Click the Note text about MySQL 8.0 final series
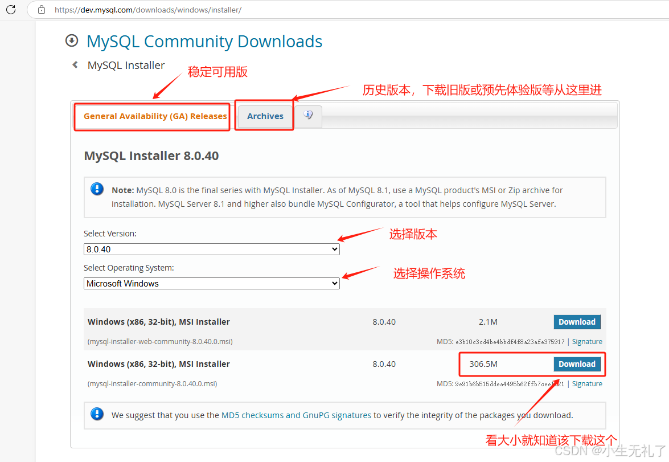The width and height of the screenshot is (669, 462). [x=337, y=197]
